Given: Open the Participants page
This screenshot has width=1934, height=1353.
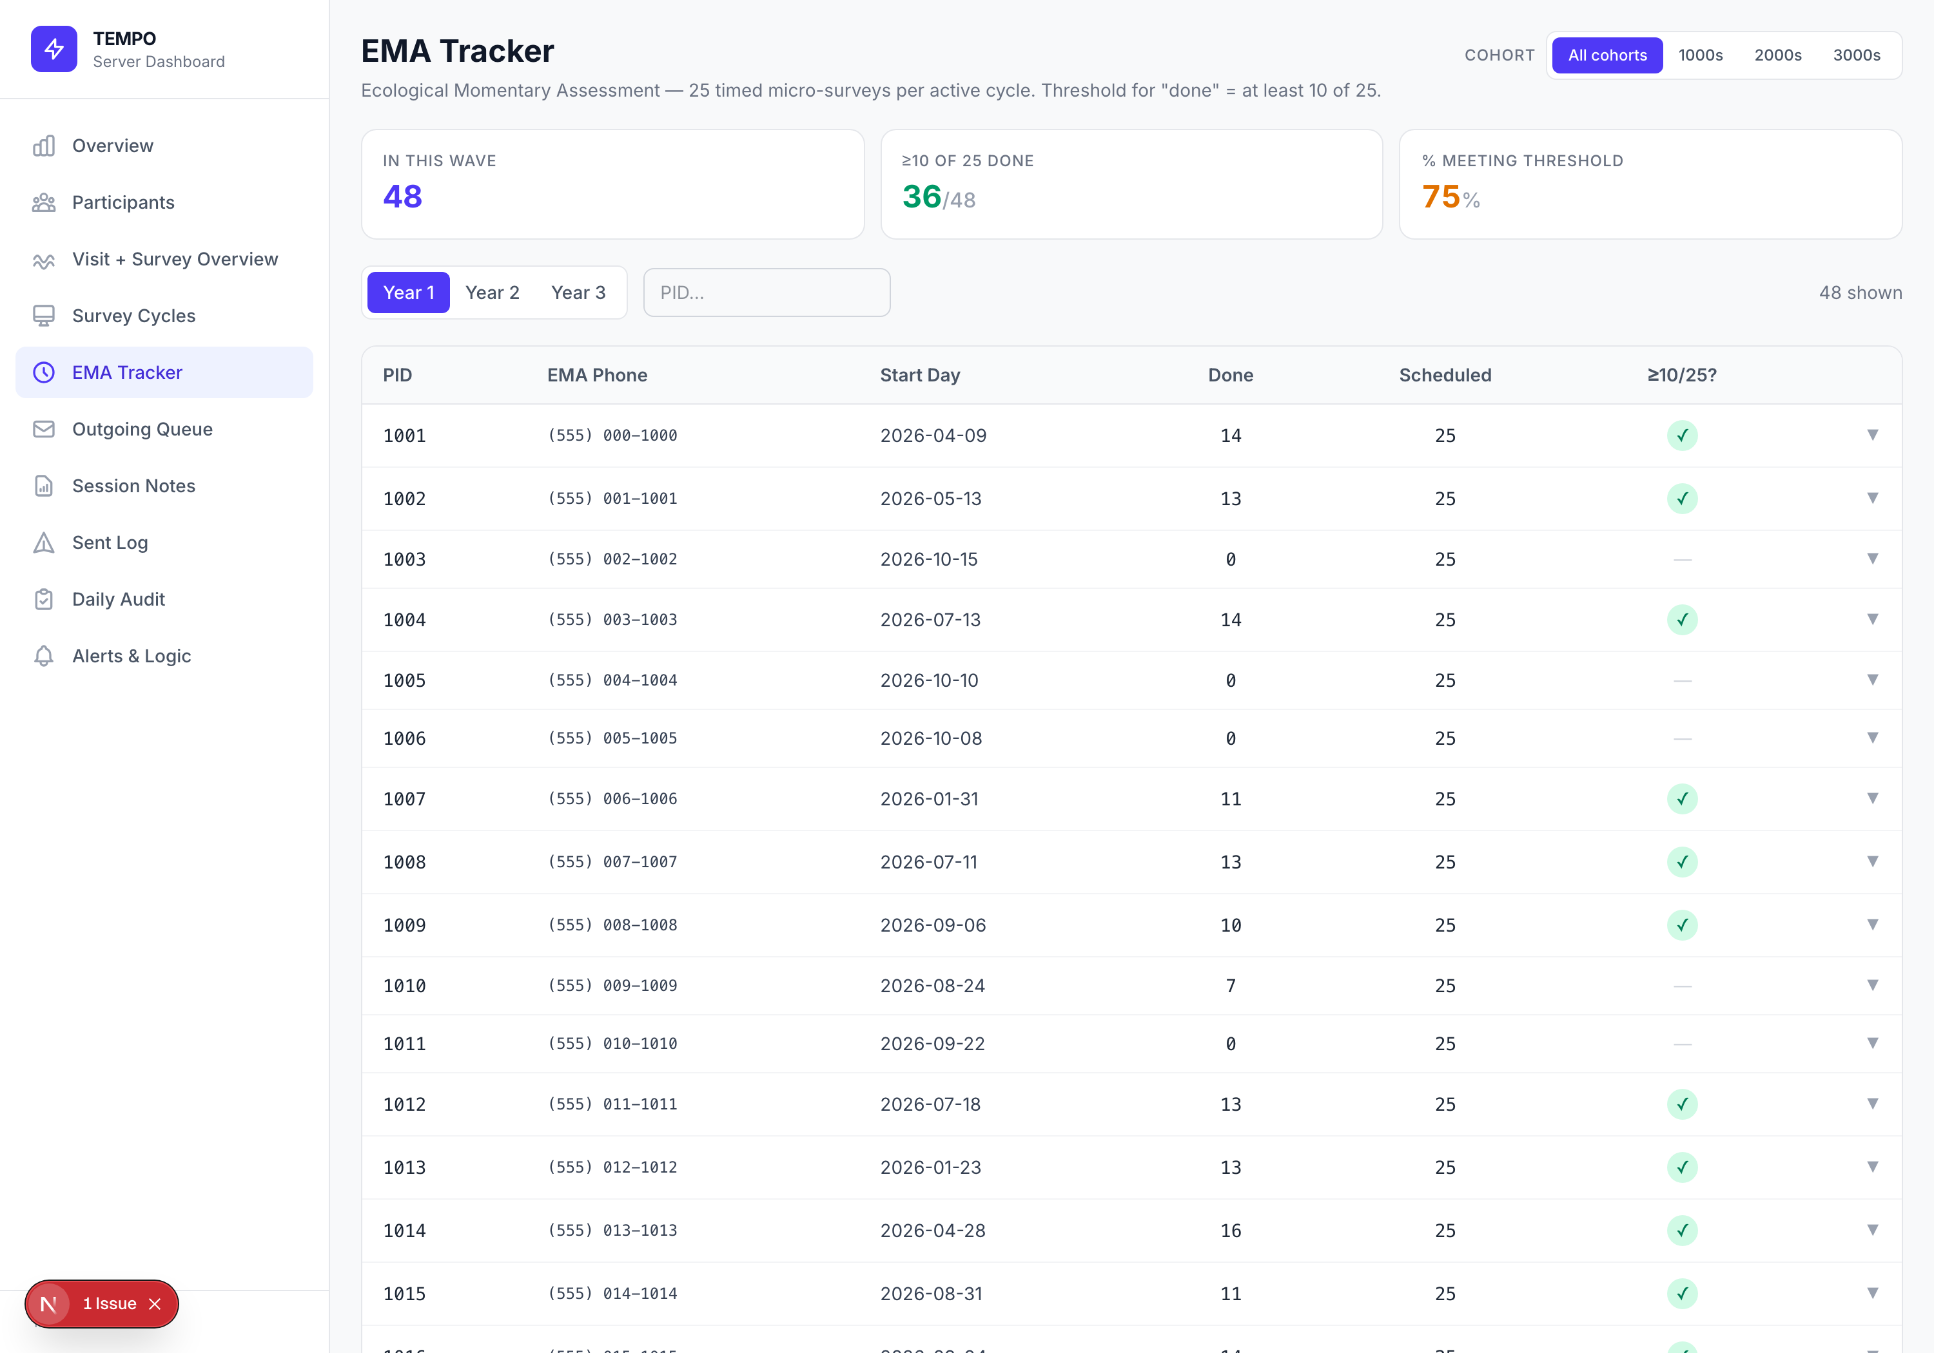Looking at the screenshot, I should coord(164,202).
